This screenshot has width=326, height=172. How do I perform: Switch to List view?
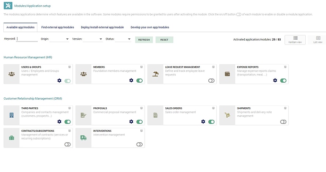coord(317,40)
